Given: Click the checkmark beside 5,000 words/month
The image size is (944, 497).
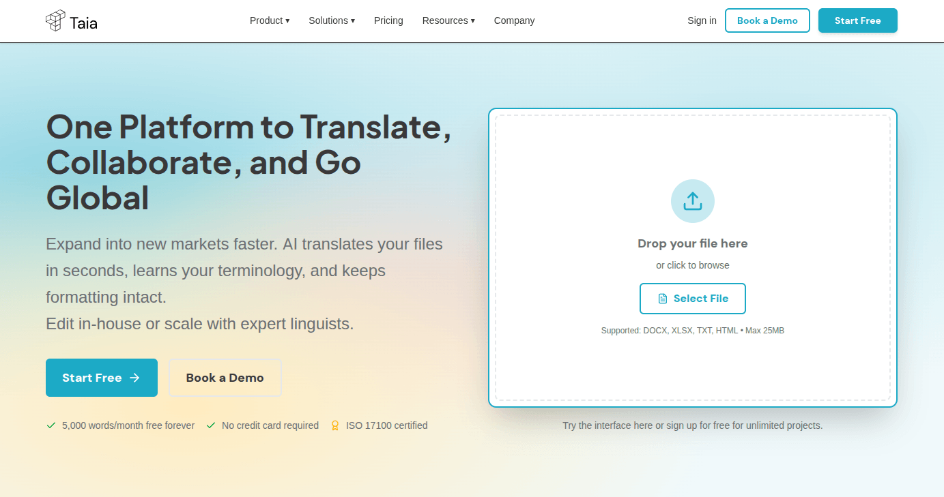Looking at the screenshot, I should pyautogui.click(x=51, y=425).
